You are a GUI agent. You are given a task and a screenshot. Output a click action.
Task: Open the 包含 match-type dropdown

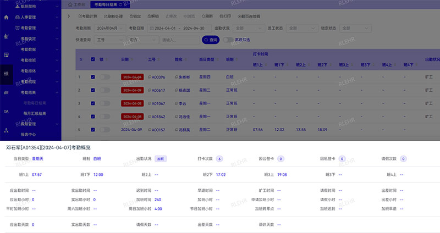(142, 40)
